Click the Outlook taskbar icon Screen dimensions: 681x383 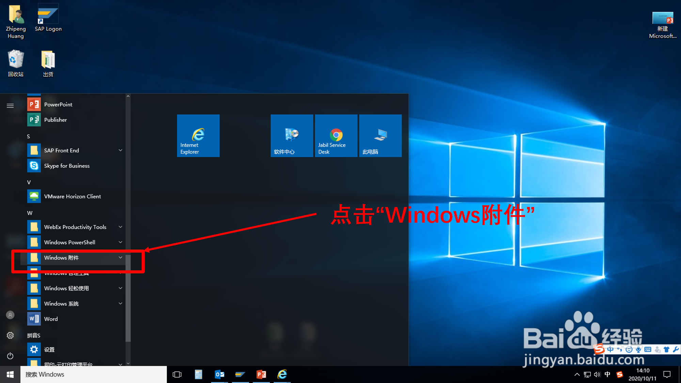coord(220,374)
